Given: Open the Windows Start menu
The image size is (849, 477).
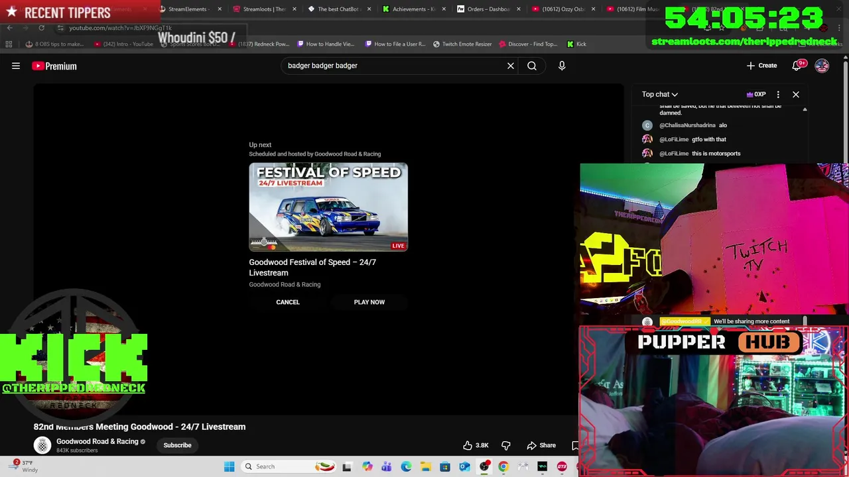Looking at the screenshot, I should [x=229, y=466].
